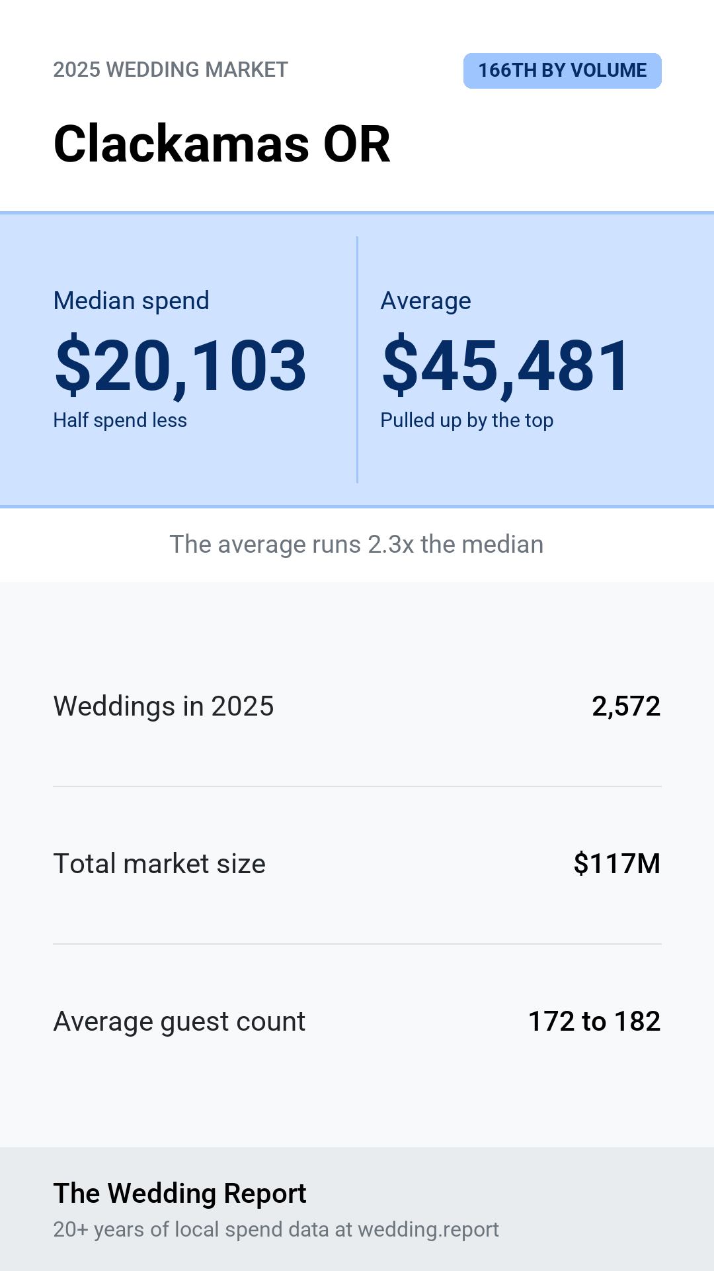Click The Wedding Report footer title
The height and width of the screenshot is (1271, 714).
pos(180,1193)
